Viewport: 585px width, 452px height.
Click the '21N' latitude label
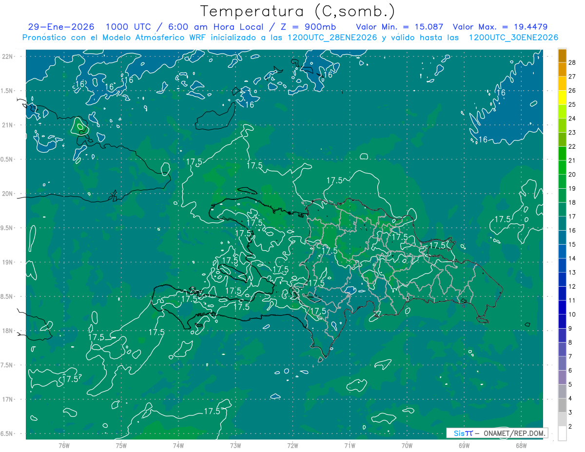click(7, 125)
